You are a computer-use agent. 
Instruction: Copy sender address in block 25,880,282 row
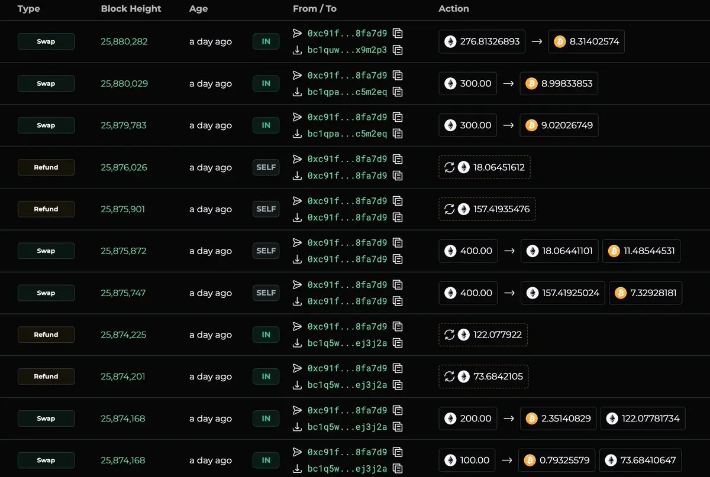(x=398, y=33)
